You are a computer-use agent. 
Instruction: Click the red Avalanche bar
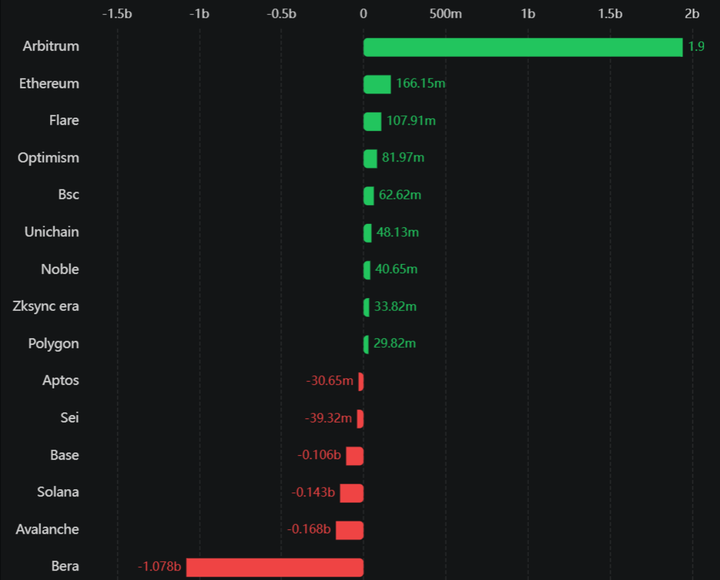[349, 530]
